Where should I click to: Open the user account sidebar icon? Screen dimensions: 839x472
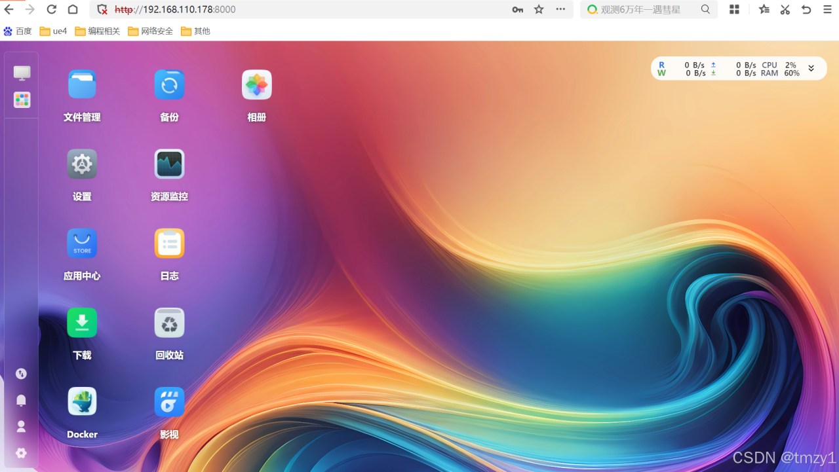21,426
